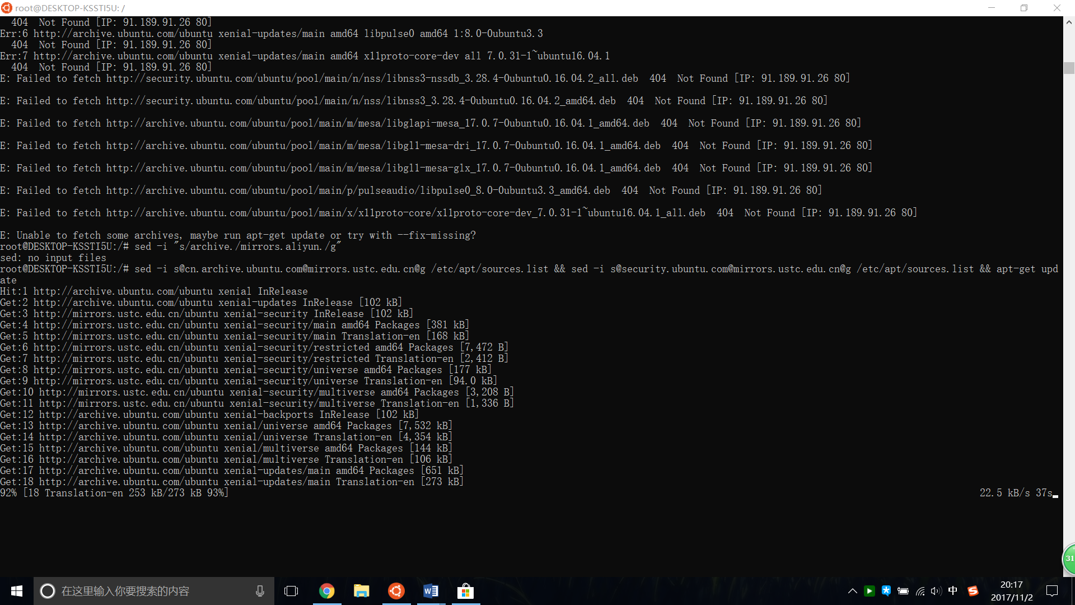Click the 'Hit:1' xenial InRelease line

tap(154, 291)
